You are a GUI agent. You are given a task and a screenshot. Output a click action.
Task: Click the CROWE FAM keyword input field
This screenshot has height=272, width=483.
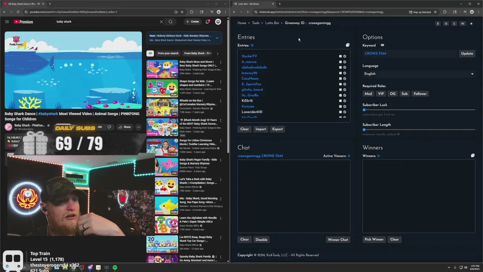pyautogui.click(x=410, y=54)
